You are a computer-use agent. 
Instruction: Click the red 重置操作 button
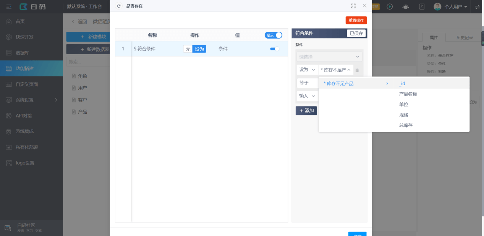(x=356, y=20)
